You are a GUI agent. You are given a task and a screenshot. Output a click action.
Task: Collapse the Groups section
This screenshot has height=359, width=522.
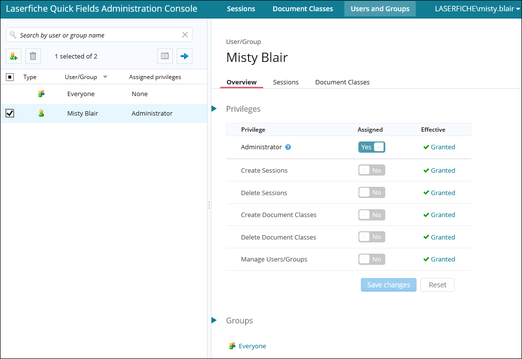214,320
